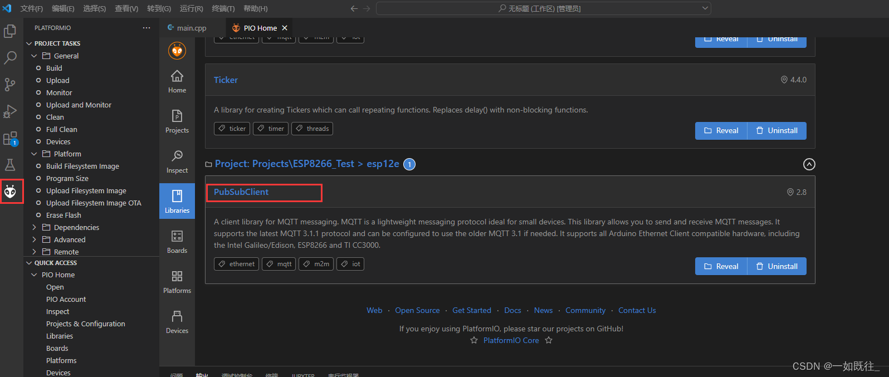Open the Testing flask icon
The image size is (889, 377).
point(10,165)
